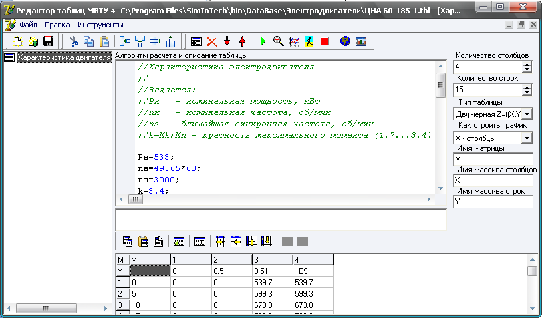
Task: Open the Файл menu
Action: [28, 25]
